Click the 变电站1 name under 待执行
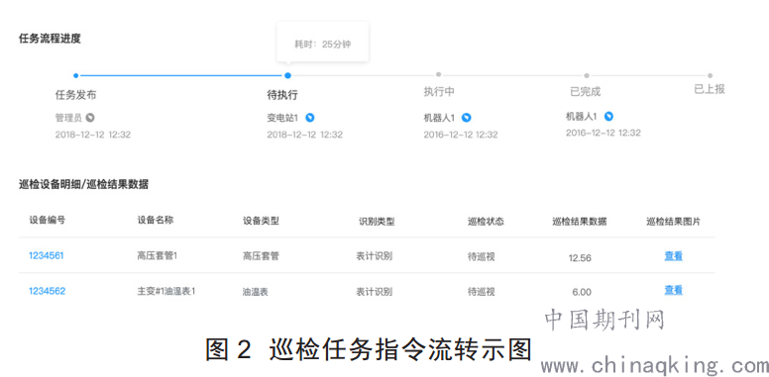The height and width of the screenshot is (377, 769). (283, 118)
